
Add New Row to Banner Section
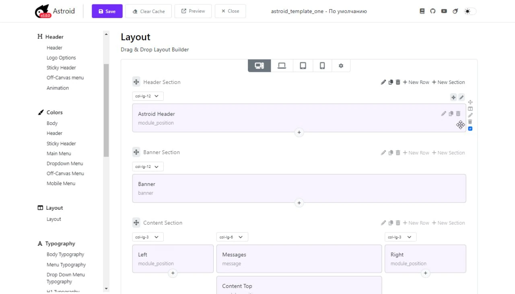(416, 153)
